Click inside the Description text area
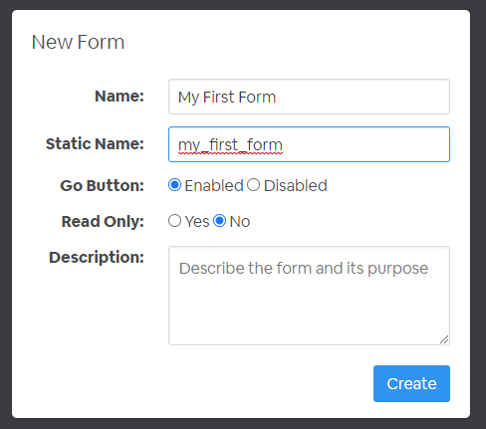This screenshot has width=486, height=429. (x=309, y=296)
